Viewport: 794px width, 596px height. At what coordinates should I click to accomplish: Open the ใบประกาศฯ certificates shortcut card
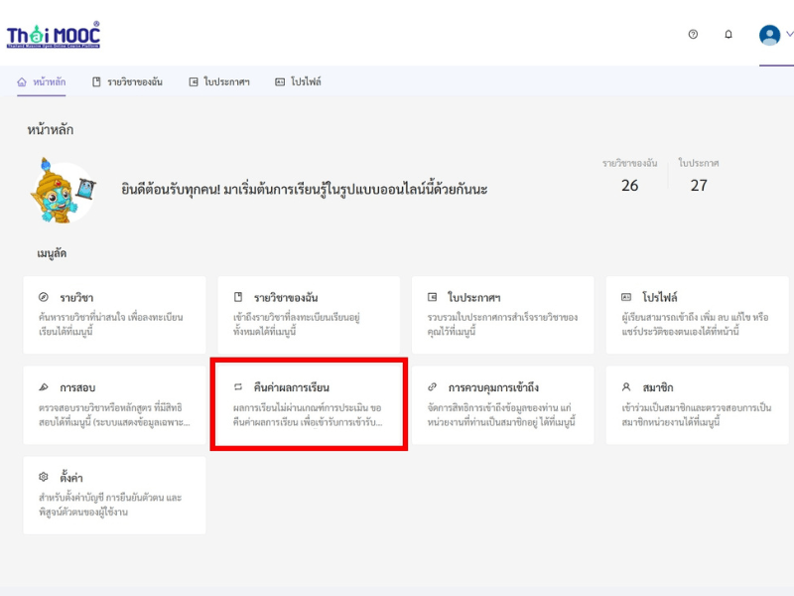pos(503,315)
